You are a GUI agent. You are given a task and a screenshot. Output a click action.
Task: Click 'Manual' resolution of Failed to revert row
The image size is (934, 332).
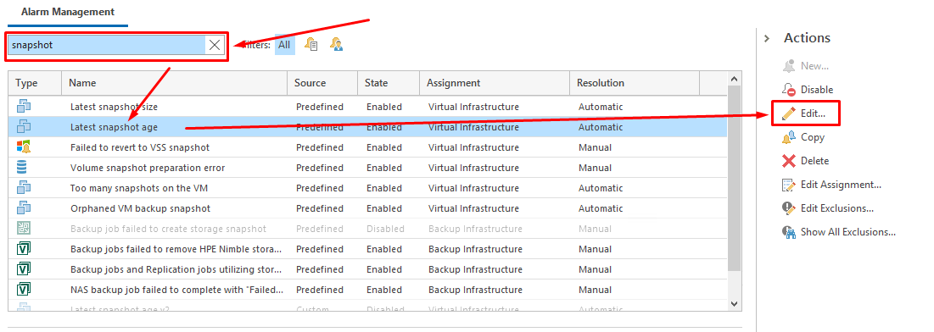click(x=595, y=147)
